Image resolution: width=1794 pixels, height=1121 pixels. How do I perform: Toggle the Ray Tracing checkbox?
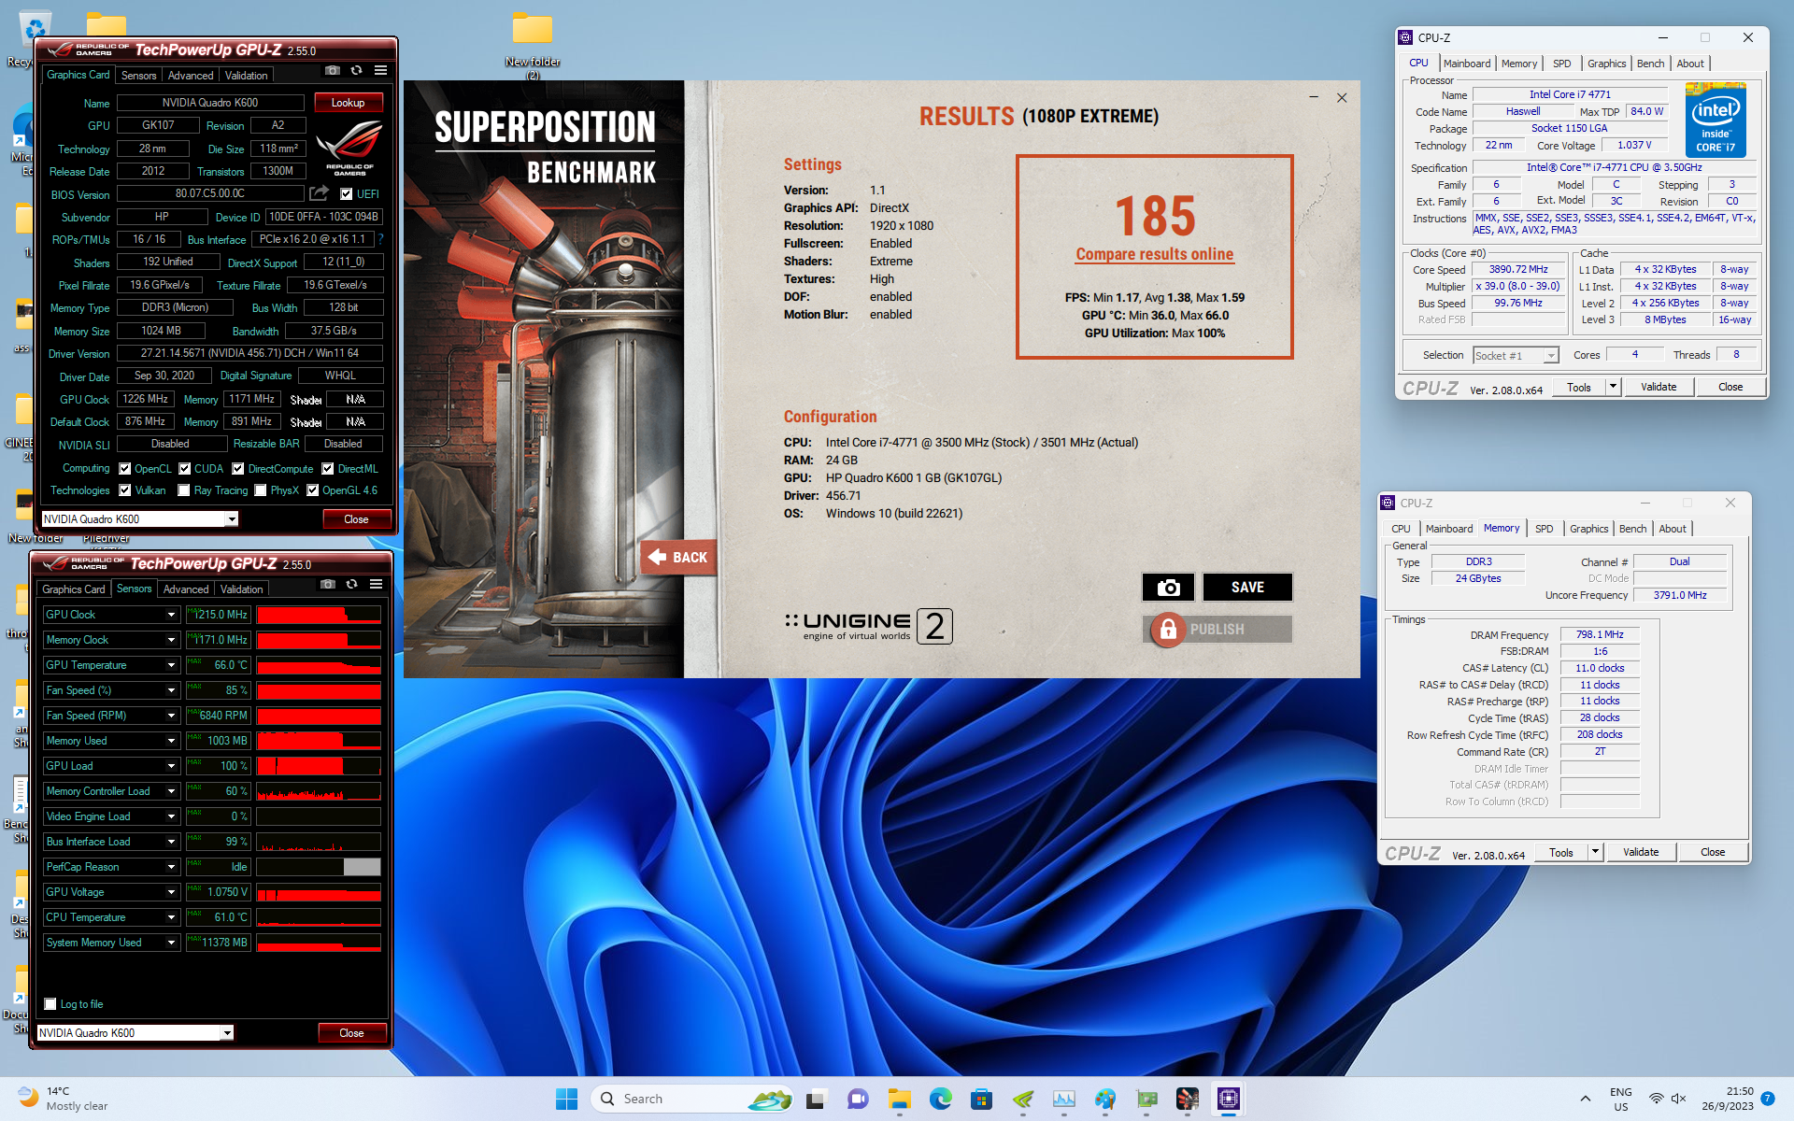(184, 490)
